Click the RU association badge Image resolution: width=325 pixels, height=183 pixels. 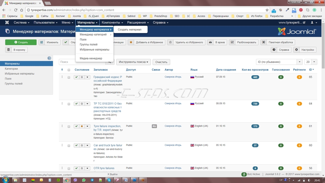[x=154, y=126]
